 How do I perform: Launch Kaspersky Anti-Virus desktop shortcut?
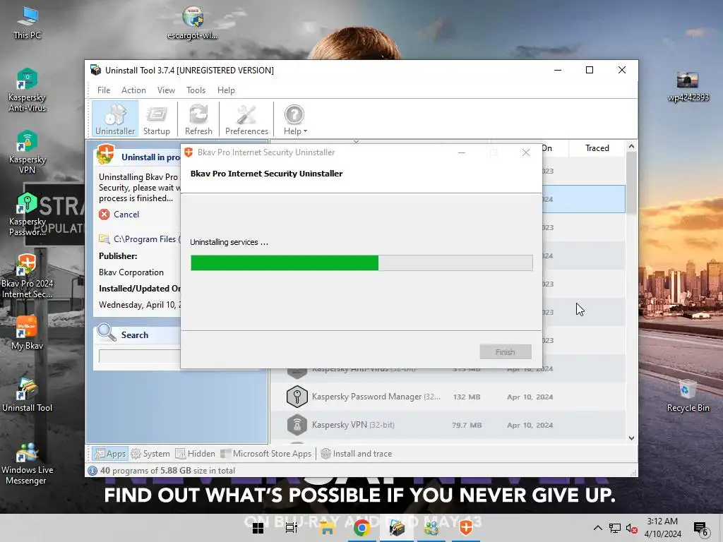click(28, 90)
